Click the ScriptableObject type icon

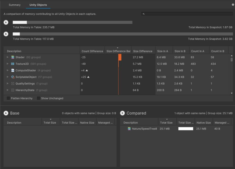[x=12, y=77]
